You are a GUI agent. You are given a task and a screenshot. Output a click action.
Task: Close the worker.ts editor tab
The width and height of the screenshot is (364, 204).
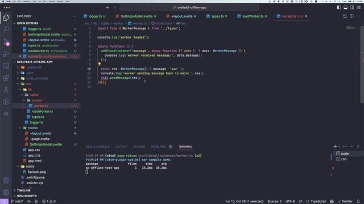[306, 16]
